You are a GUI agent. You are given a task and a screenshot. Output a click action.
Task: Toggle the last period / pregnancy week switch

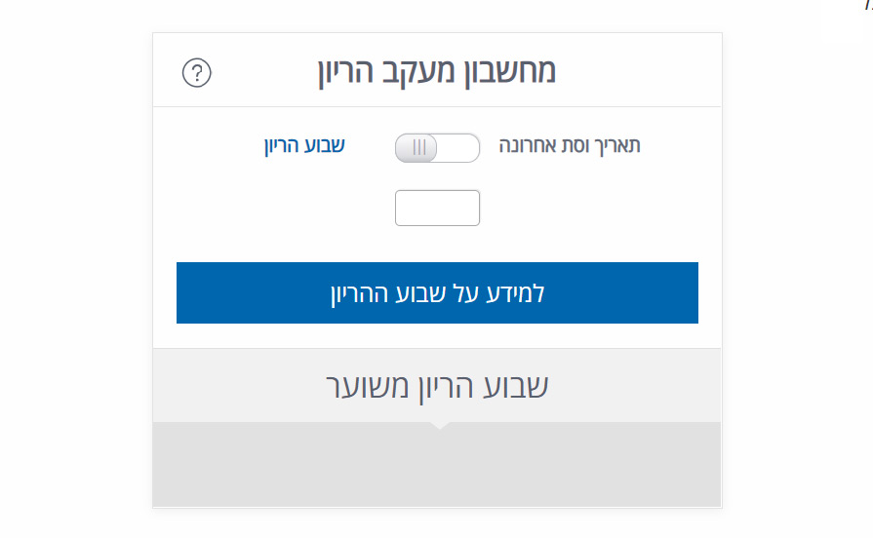point(437,148)
